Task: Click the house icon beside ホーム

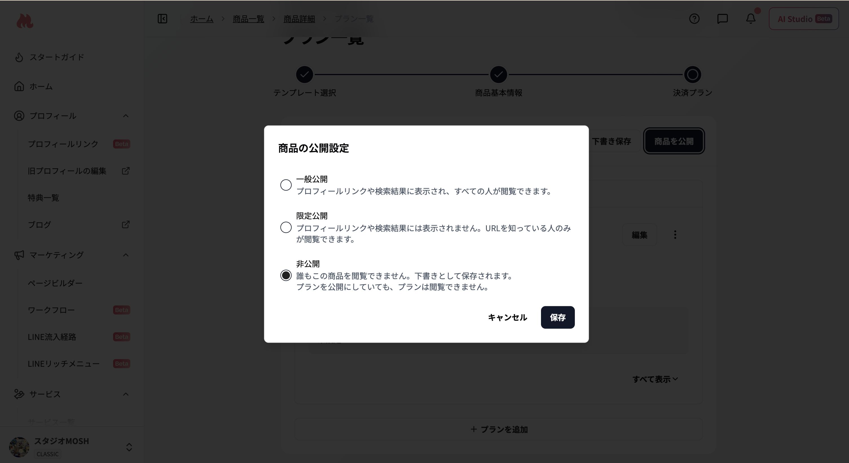Action: [19, 86]
